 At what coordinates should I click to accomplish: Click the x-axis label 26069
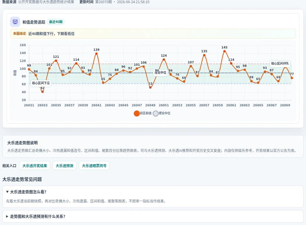285,105
